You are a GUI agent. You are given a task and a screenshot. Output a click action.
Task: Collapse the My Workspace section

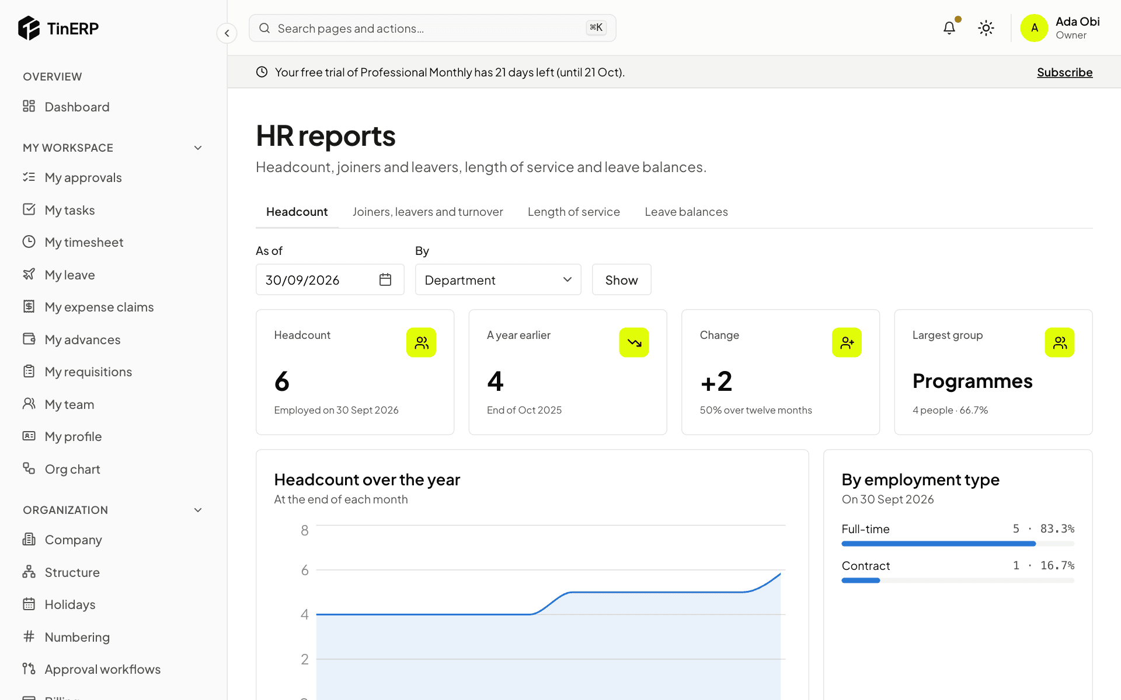pos(198,148)
